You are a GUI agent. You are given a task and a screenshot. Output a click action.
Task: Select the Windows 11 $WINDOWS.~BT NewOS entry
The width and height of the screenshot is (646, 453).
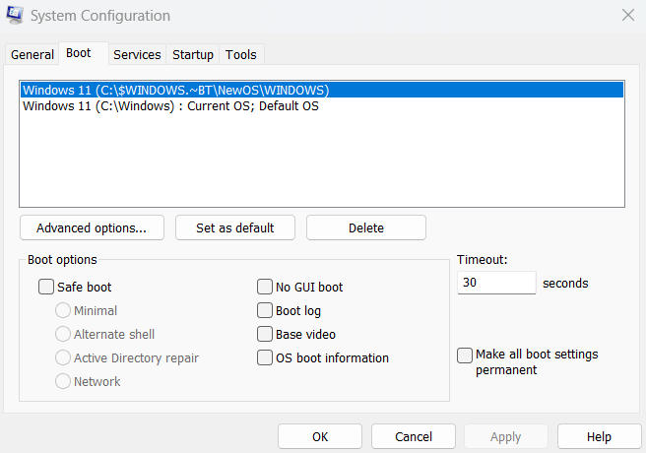point(322,90)
